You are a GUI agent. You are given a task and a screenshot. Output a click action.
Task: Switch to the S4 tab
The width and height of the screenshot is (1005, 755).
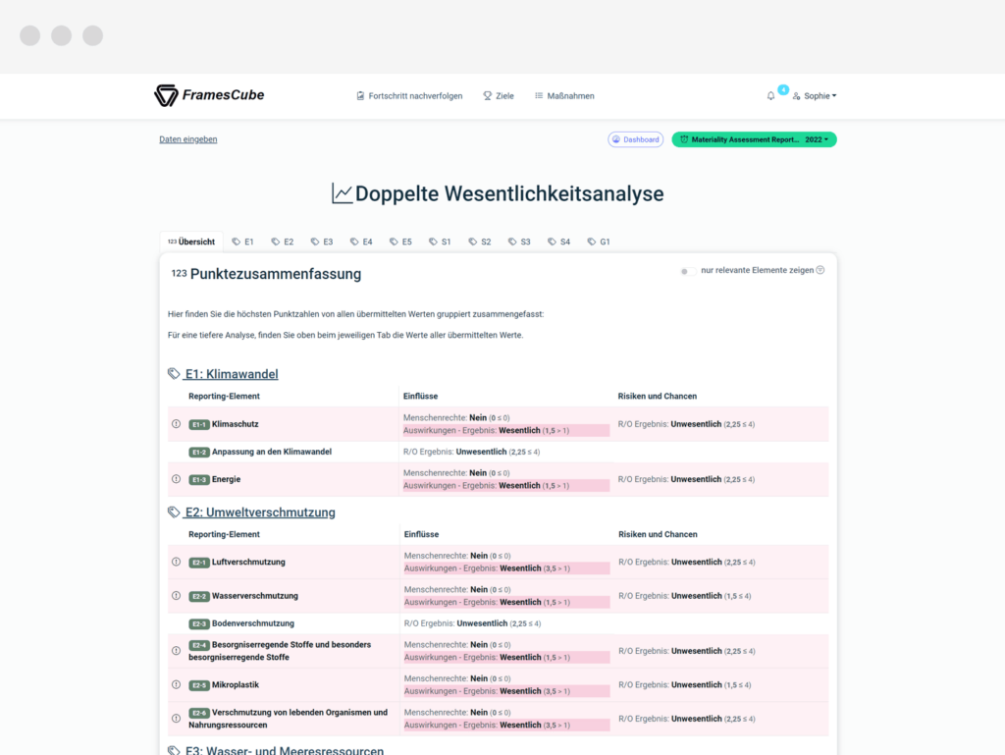[558, 242]
